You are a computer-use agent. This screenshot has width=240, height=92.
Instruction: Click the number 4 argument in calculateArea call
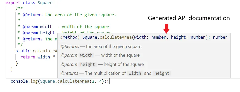click(x=100, y=81)
